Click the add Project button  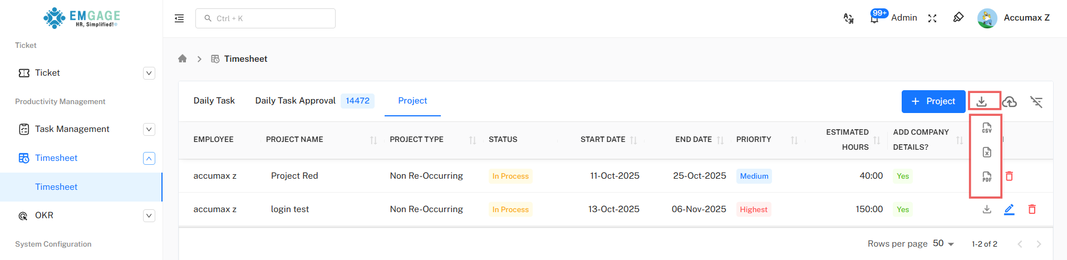tap(933, 101)
